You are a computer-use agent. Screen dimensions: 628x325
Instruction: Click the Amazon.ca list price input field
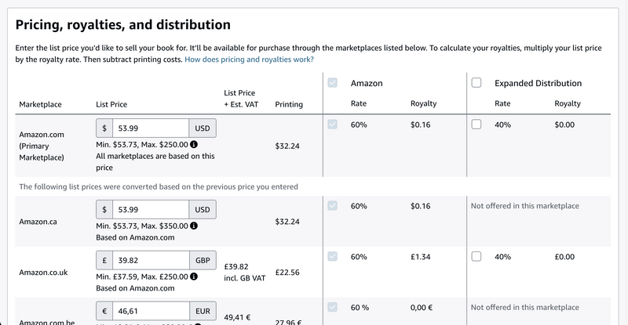point(151,209)
